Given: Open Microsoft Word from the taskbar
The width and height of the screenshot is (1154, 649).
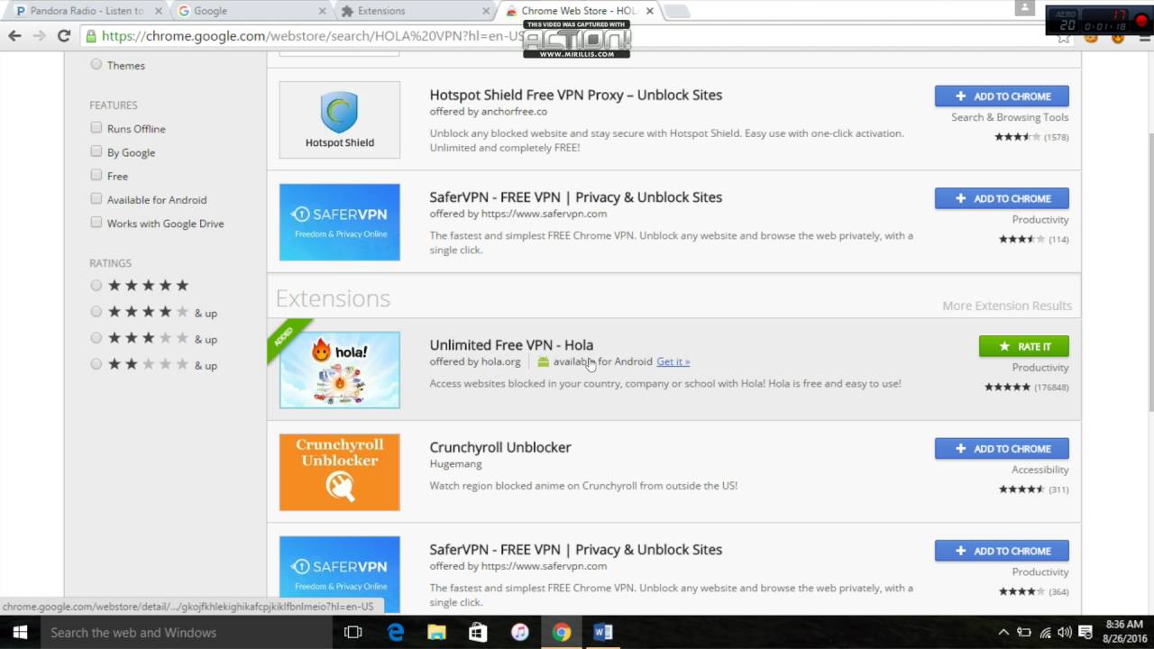Looking at the screenshot, I should pos(603,632).
